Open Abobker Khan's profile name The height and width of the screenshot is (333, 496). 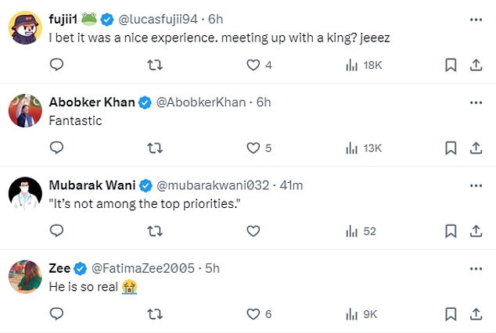(92, 102)
